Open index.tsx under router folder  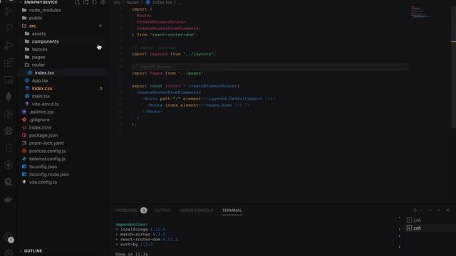pyautogui.click(x=63, y=73)
